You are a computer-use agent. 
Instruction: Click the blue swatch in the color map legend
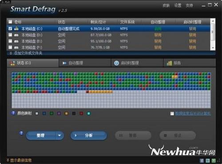(x=44, y=113)
